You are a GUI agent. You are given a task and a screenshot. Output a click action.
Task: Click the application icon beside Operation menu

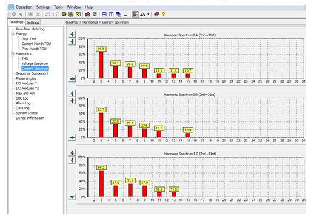(12, 7)
